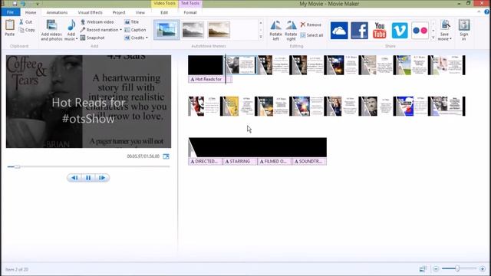Select the FILMED O... credits caption
This screenshot has height=276, width=491.
274,162
